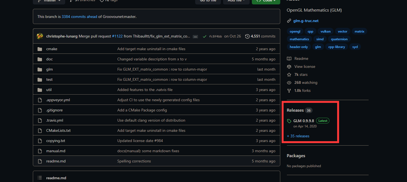Click the scale icon beside View license
407x182 pixels.
click(x=289, y=66)
